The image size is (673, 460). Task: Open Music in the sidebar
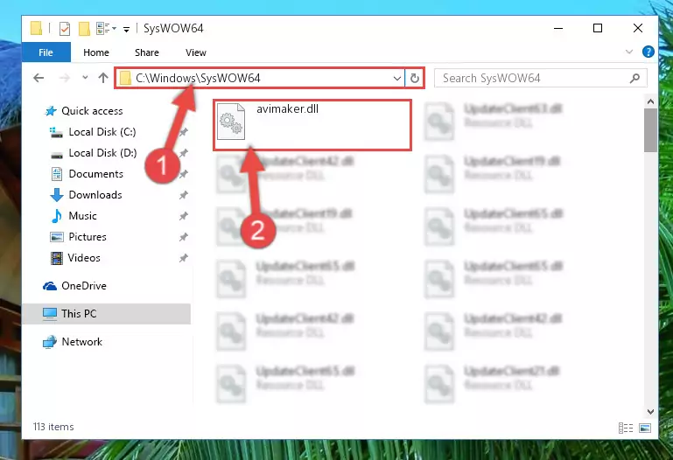click(82, 216)
